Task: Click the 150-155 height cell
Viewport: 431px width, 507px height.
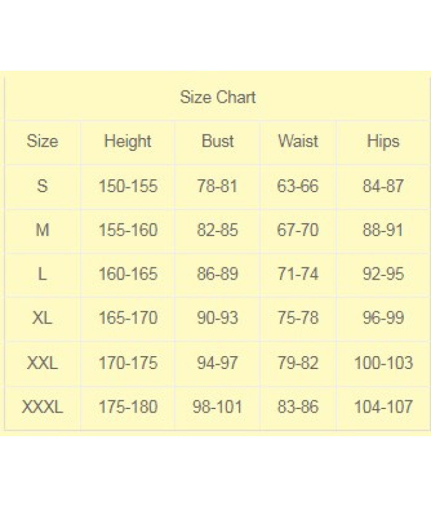Action: coord(127,186)
